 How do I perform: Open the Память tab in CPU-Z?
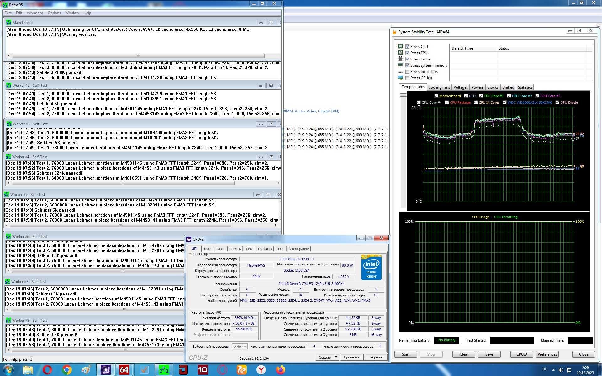[235, 249]
